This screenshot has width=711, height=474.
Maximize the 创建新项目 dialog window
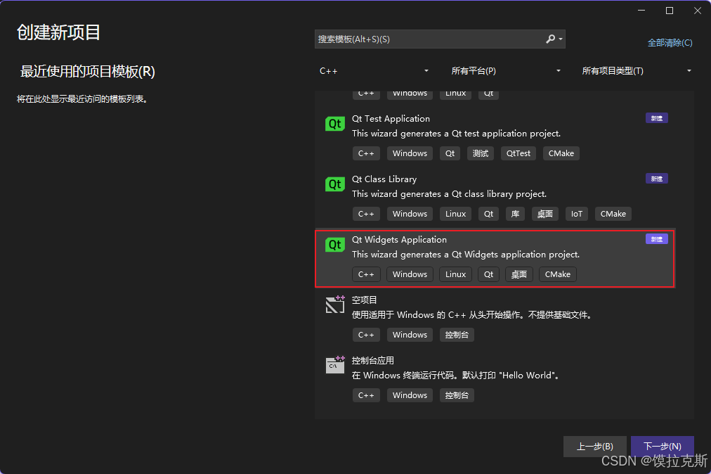coord(670,11)
